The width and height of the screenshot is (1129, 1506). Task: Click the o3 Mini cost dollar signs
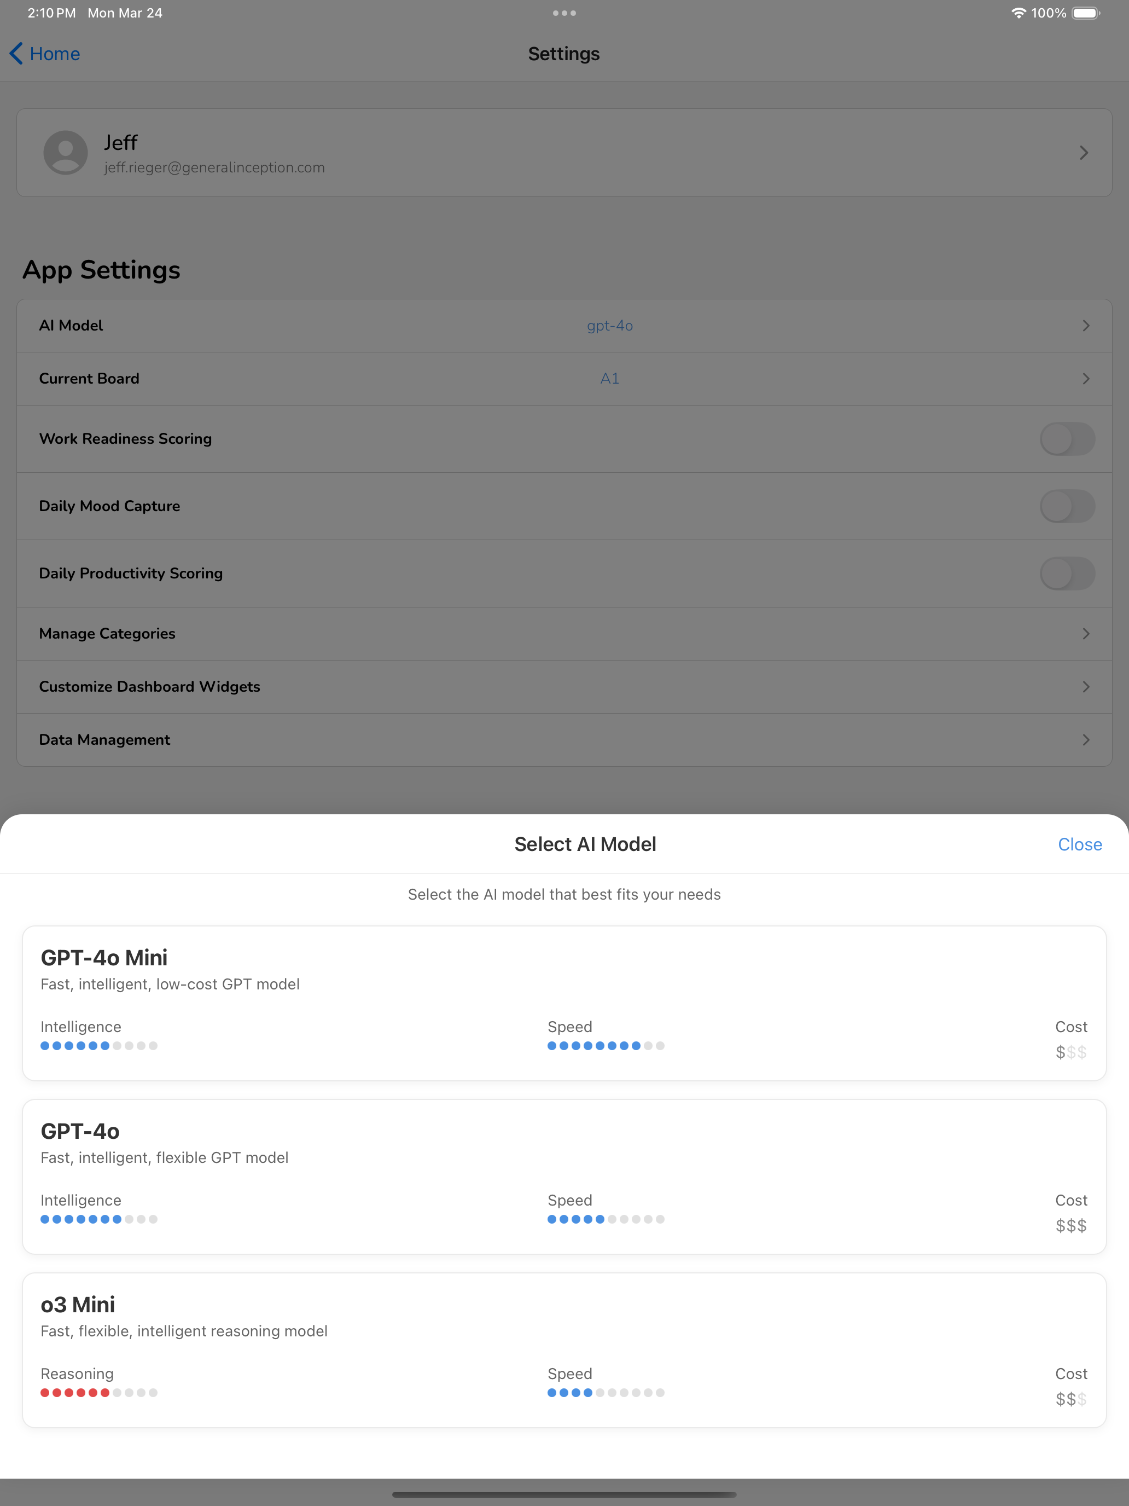point(1071,1400)
